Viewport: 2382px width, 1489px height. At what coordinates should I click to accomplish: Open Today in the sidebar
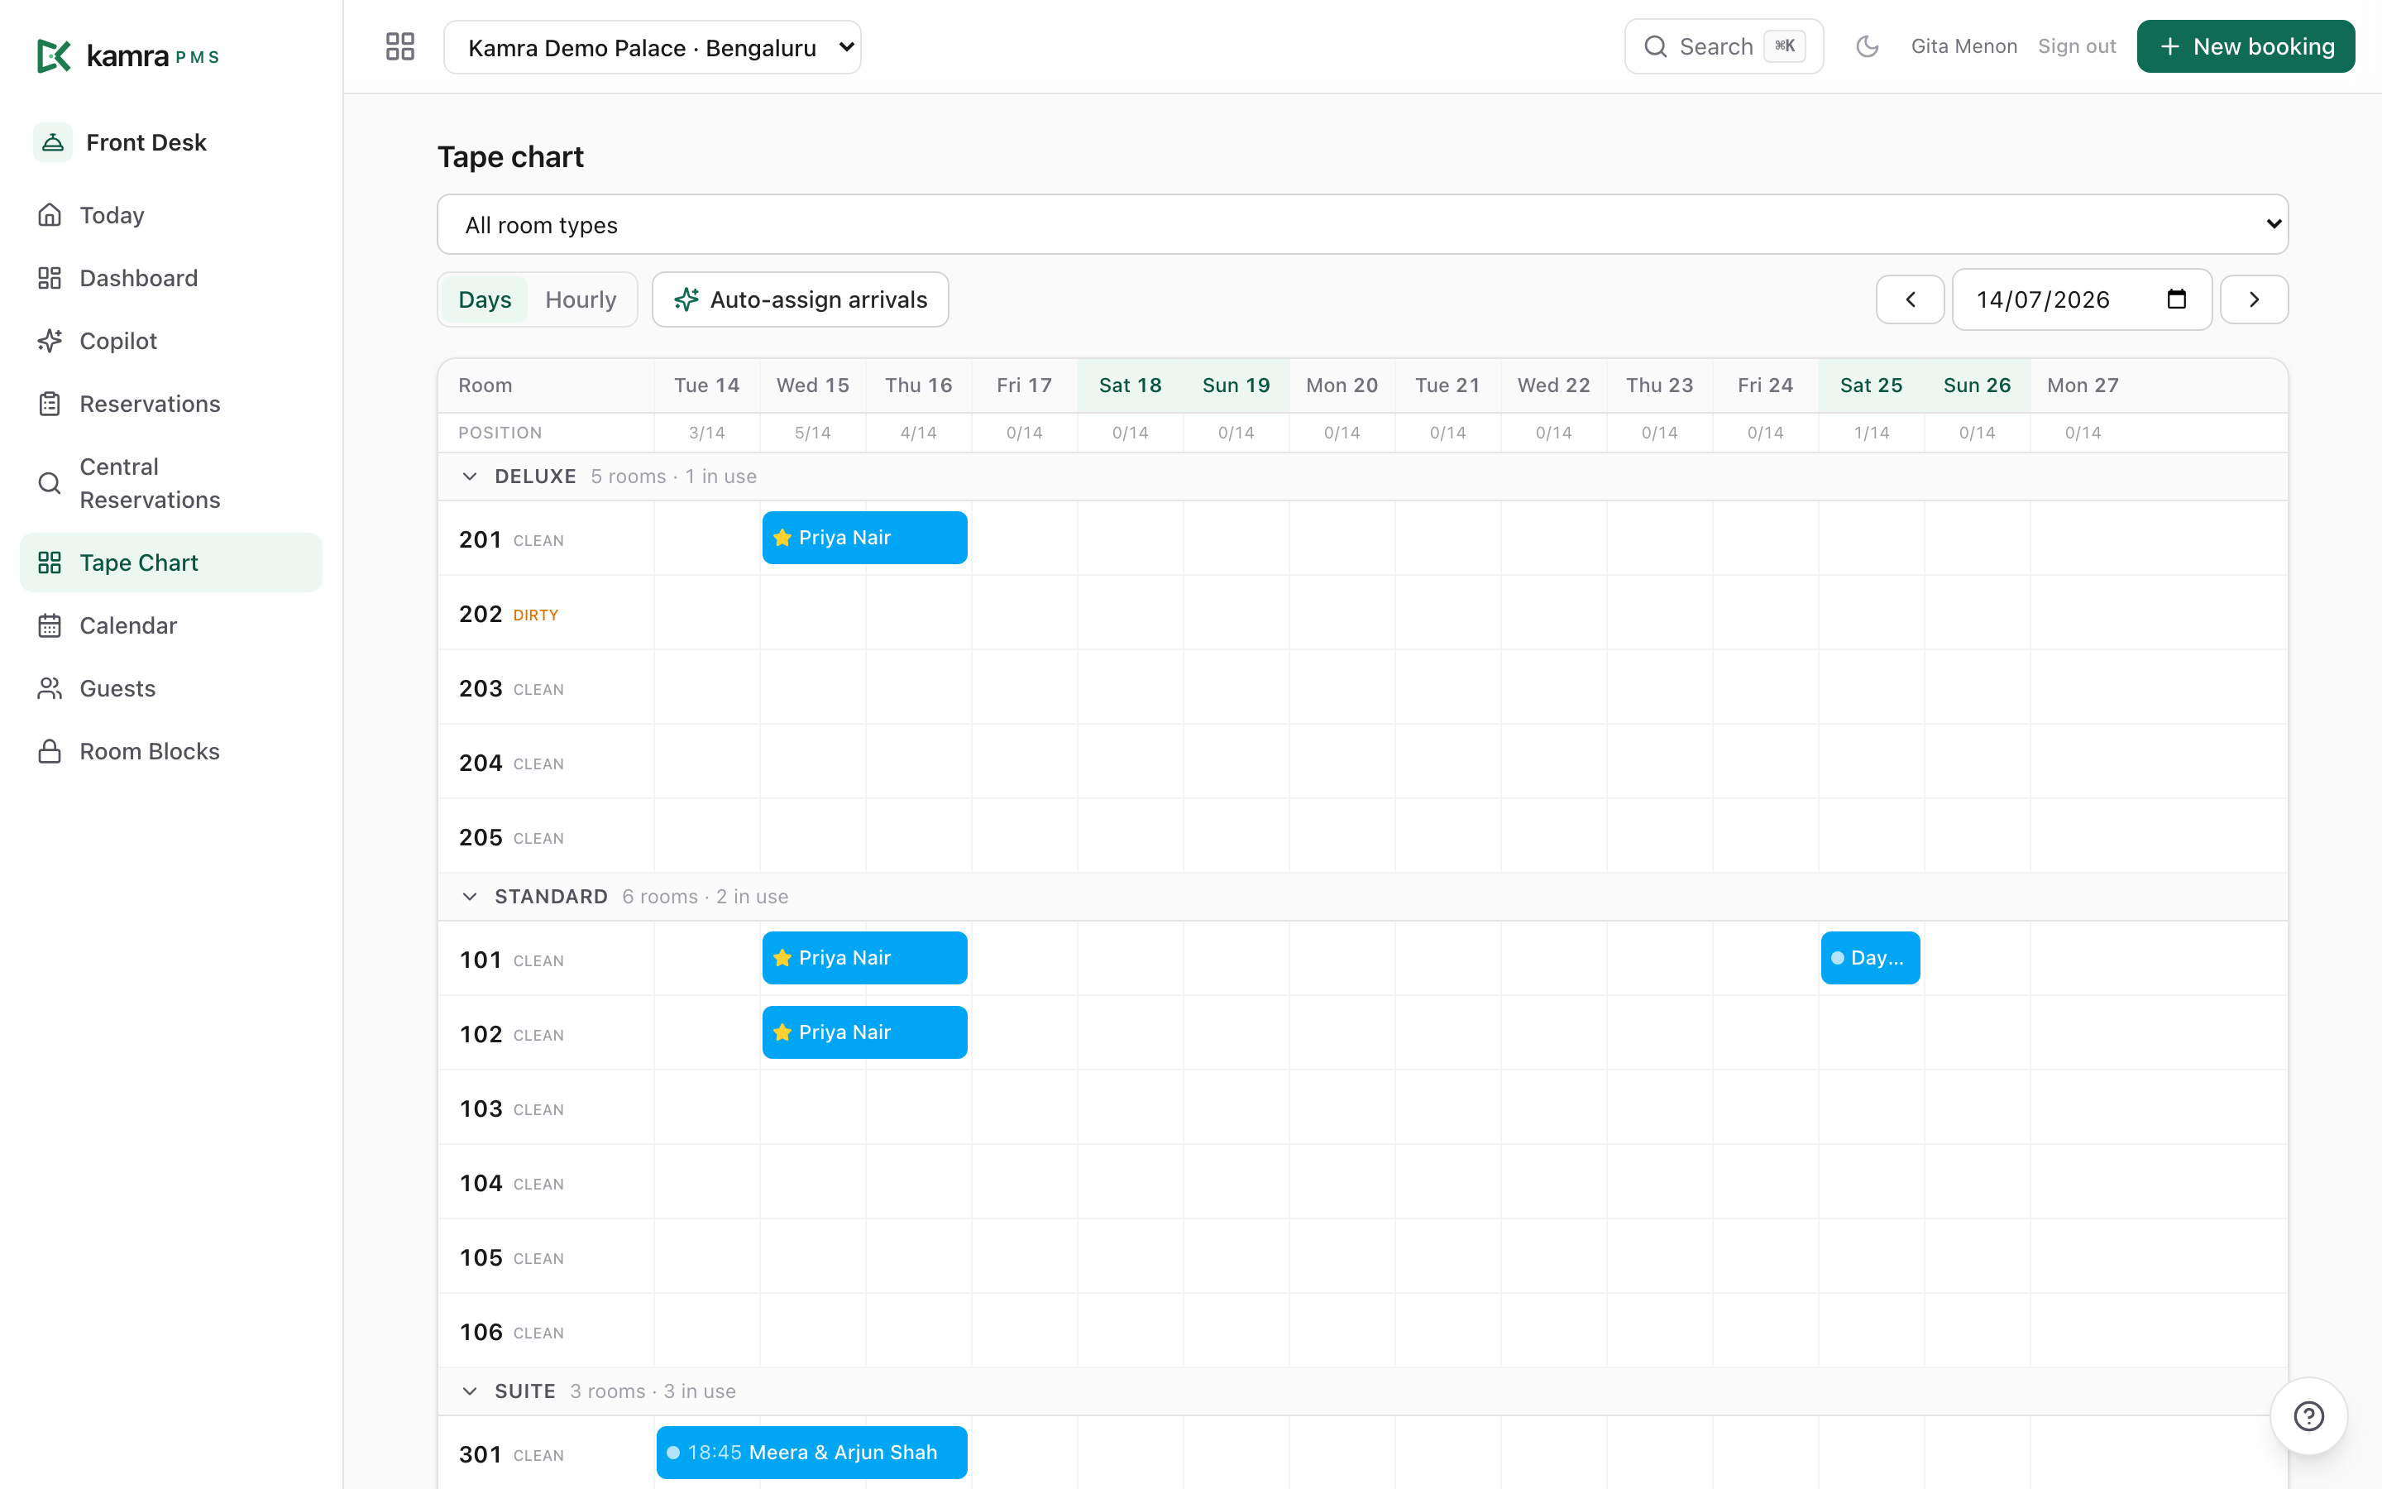[171, 215]
